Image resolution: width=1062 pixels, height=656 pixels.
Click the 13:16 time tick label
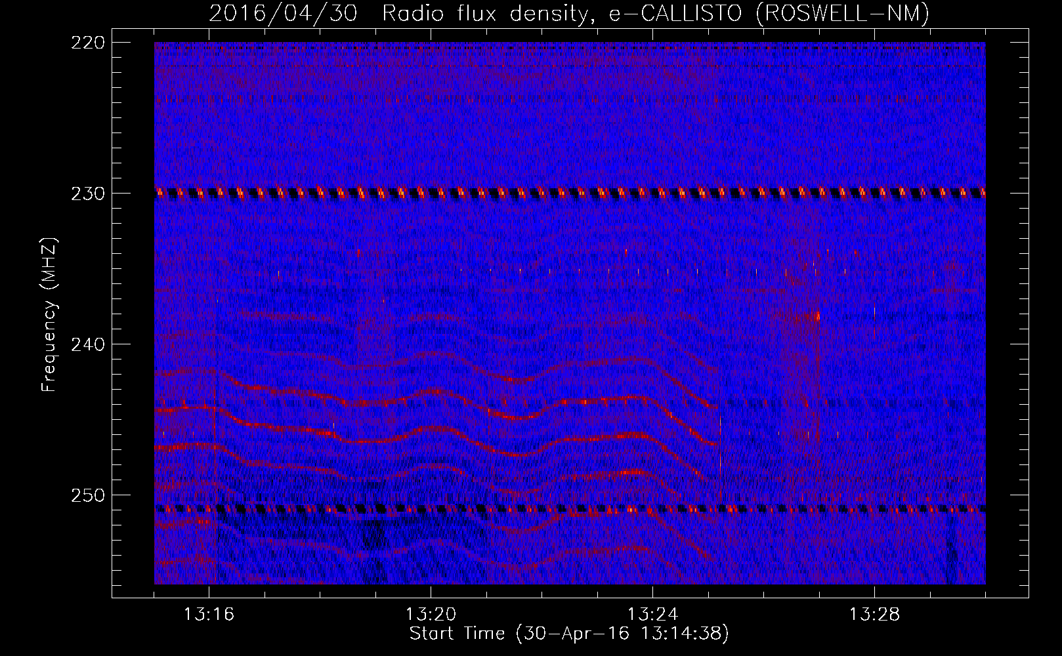pyautogui.click(x=209, y=615)
